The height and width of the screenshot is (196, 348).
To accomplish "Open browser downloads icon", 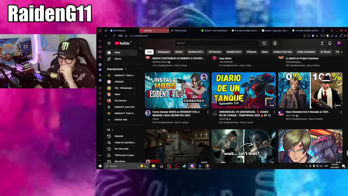I will 341,36.
